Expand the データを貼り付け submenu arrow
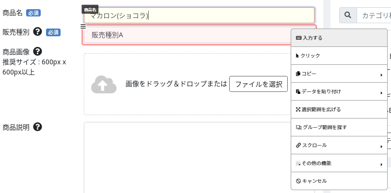 [x=381, y=93]
